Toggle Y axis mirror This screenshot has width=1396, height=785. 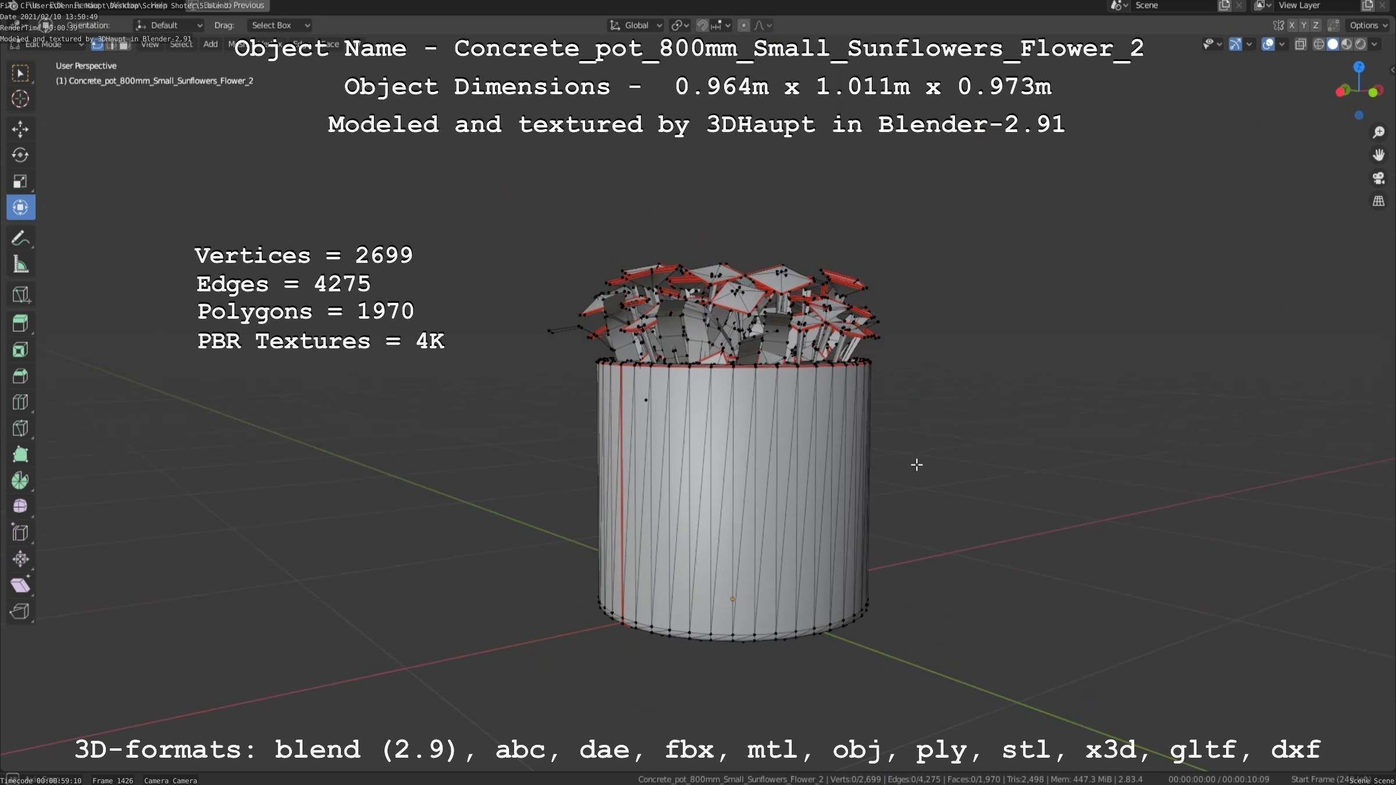tap(1304, 26)
